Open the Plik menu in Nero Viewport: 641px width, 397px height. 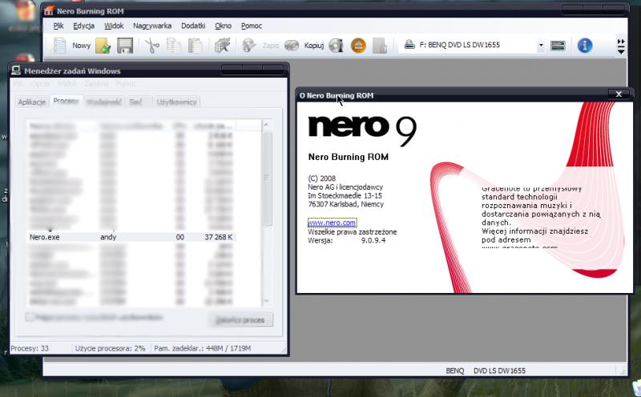[x=58, y=26]
